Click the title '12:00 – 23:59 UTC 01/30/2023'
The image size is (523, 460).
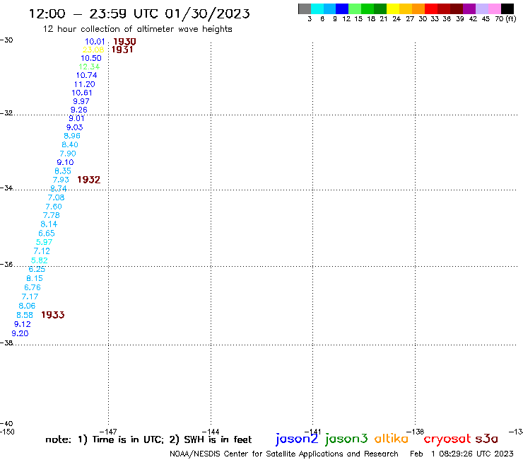(x=139, y=13)
